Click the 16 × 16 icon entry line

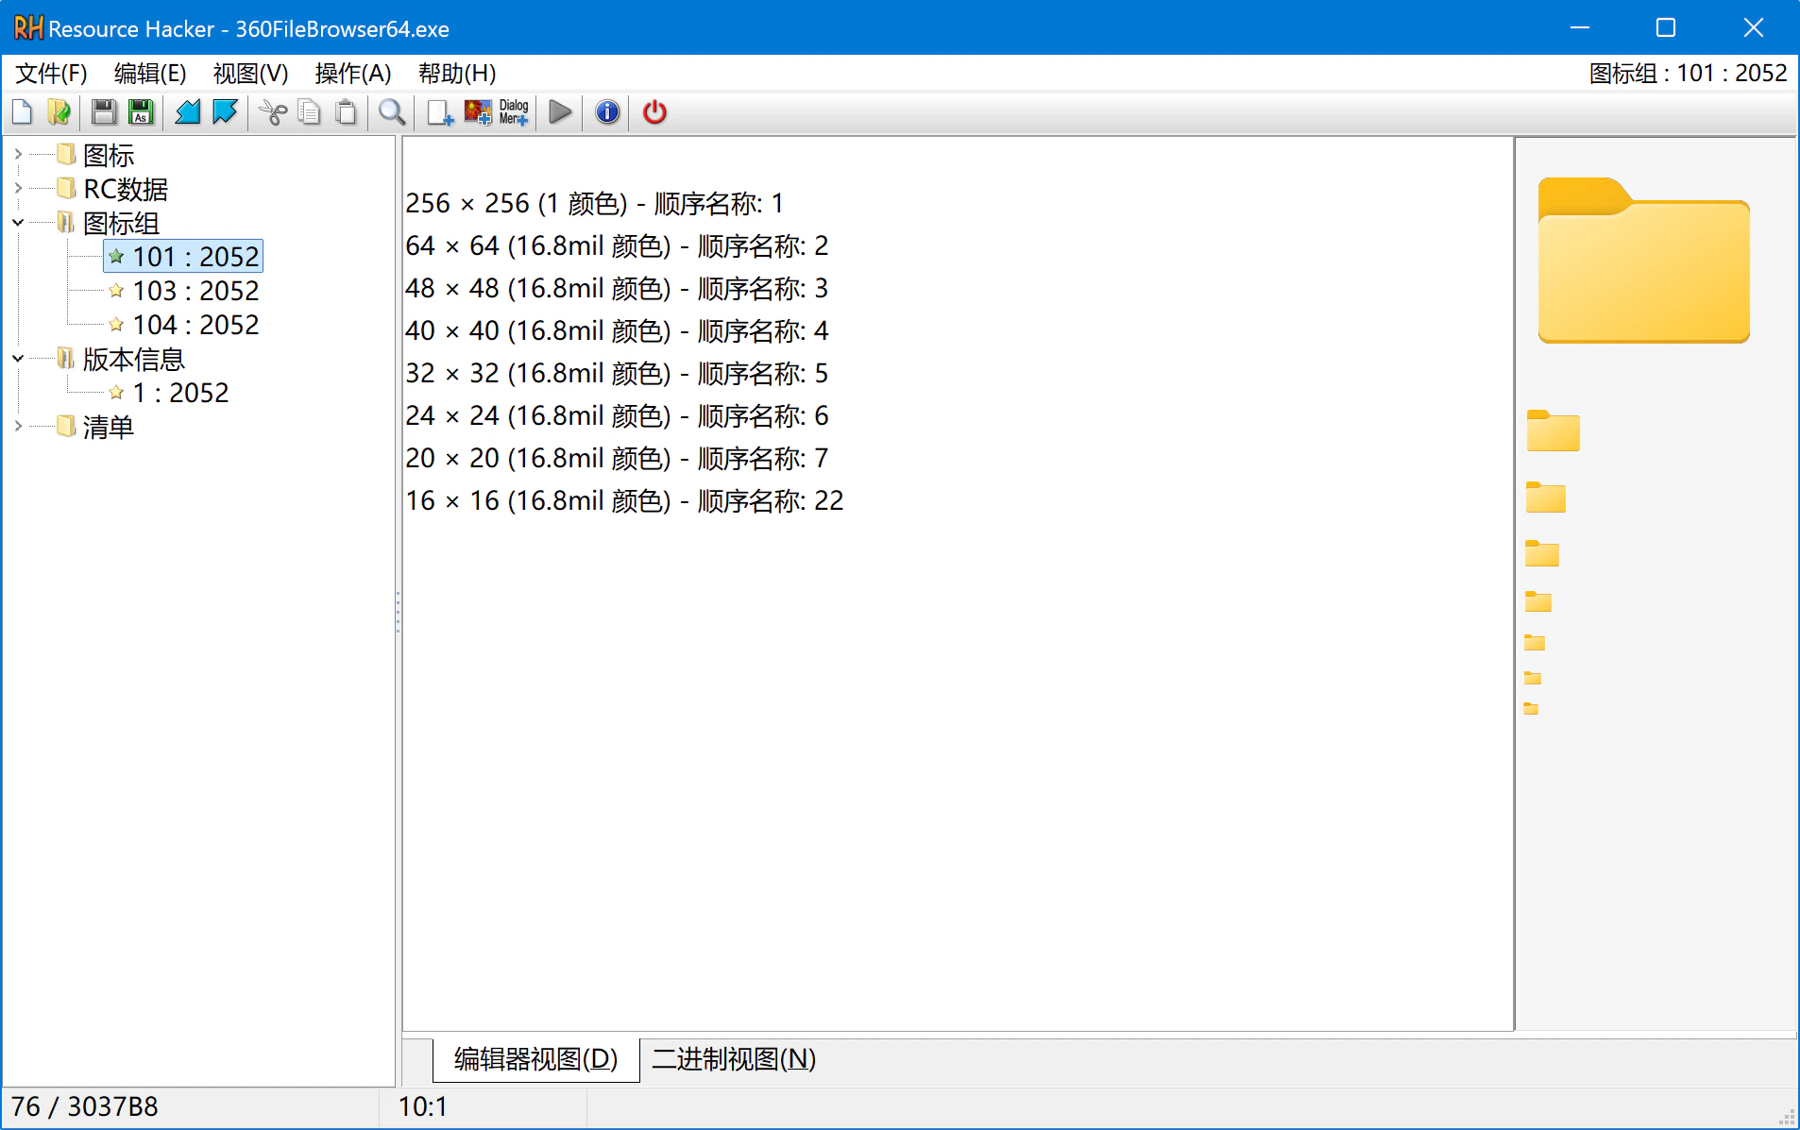[624, 500]
